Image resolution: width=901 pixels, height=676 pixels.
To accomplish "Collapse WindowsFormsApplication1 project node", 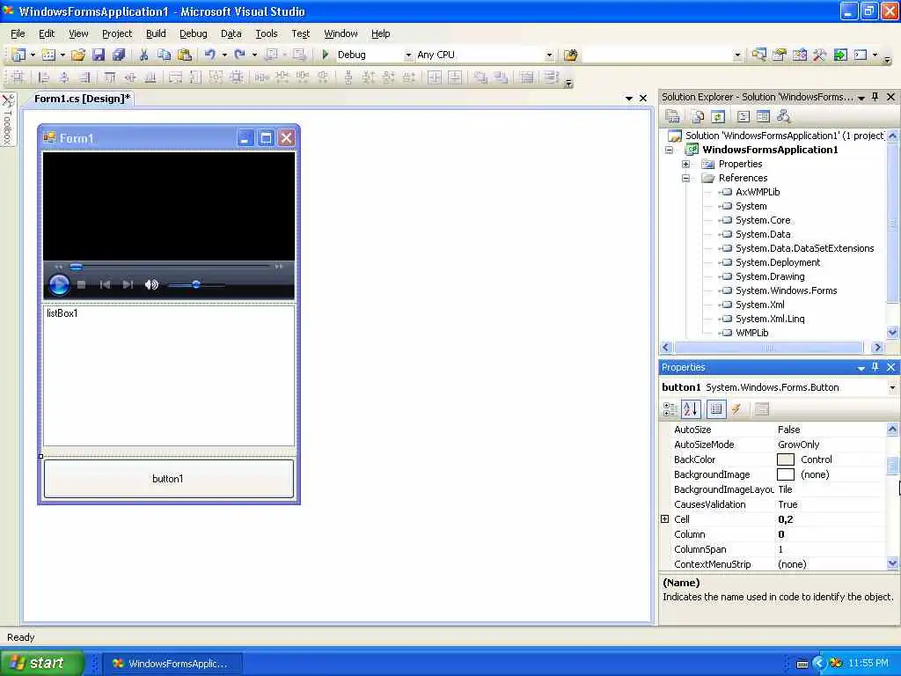I will pos(669,150).
